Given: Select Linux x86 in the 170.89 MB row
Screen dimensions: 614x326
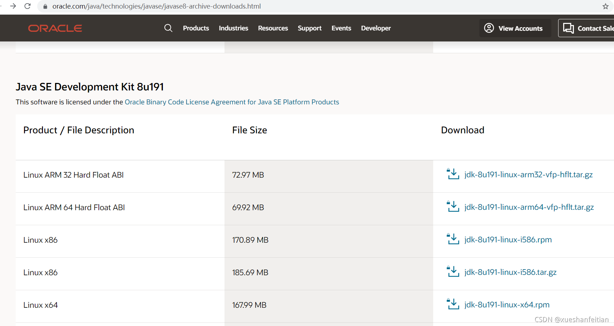Looking at the screenshot, I should point(40,240).
